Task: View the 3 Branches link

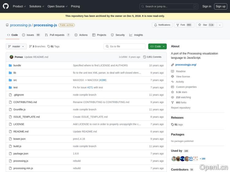Action: click(37, 47)
